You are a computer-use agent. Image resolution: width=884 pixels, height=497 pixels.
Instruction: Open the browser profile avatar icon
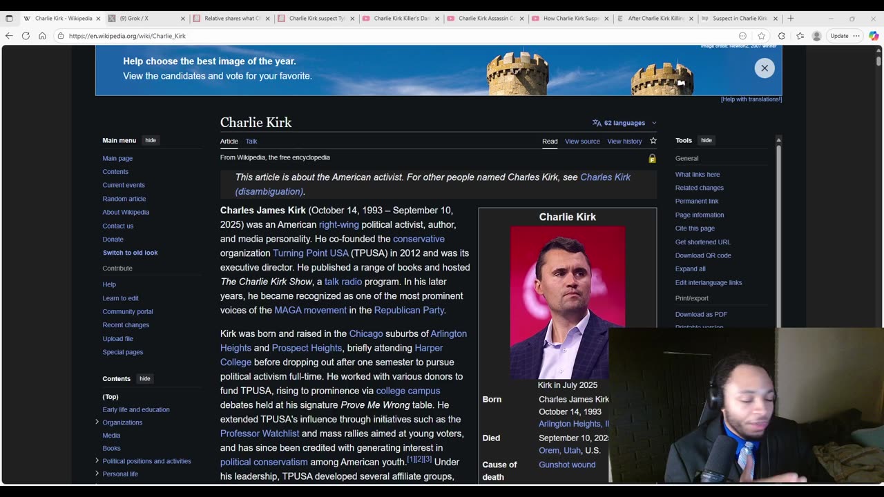click(x=816, y=36)
